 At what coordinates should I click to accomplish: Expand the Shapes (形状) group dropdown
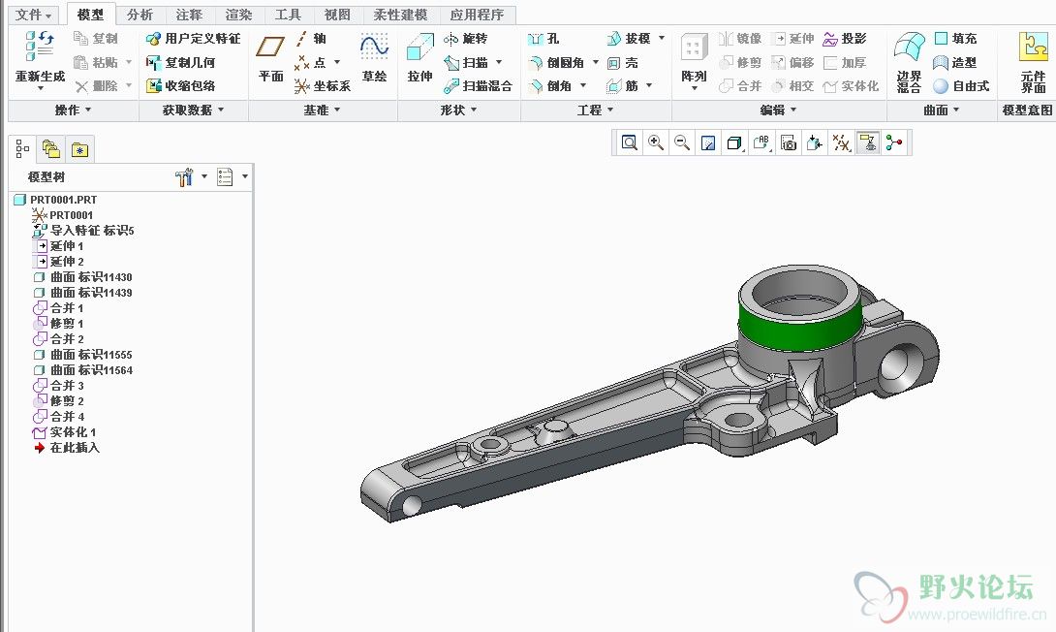coord(458,110)
